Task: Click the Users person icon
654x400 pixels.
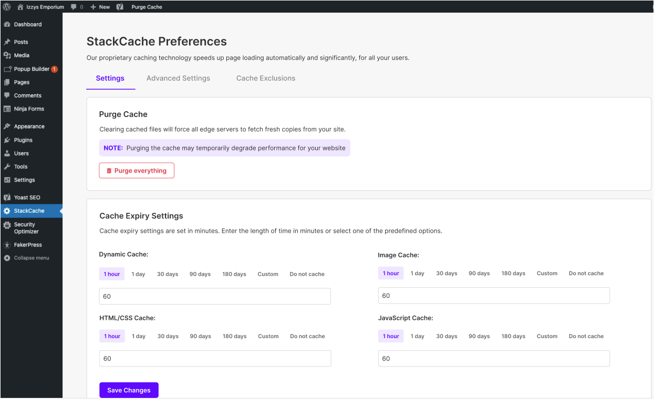Action: pos(7,154)
